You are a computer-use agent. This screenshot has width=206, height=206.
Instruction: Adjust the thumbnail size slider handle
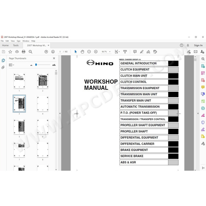(x=36, y=65)
